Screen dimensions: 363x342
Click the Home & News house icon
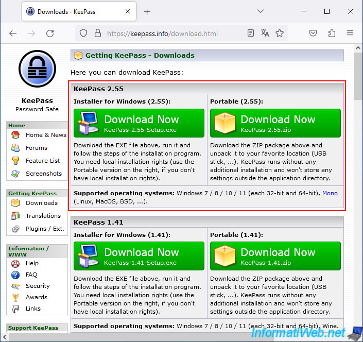pyautogui.click(x=15, y=135)
